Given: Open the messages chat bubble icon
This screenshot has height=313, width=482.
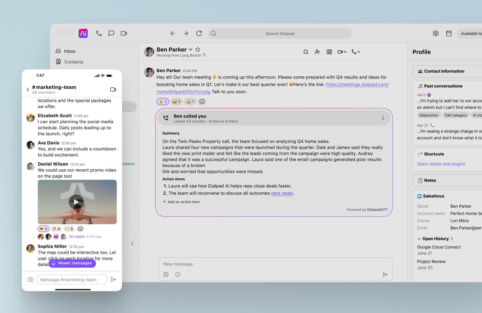Looking at the screenshot, I should (x=111, y=34).
